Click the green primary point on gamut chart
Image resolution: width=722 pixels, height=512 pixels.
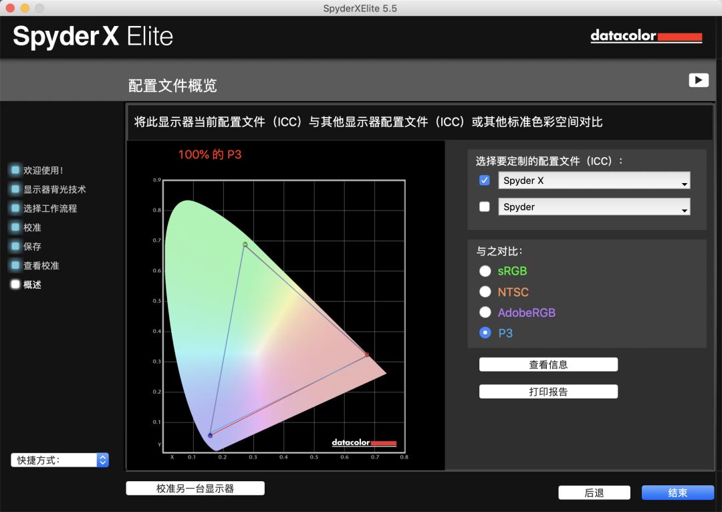pos(245,245)
